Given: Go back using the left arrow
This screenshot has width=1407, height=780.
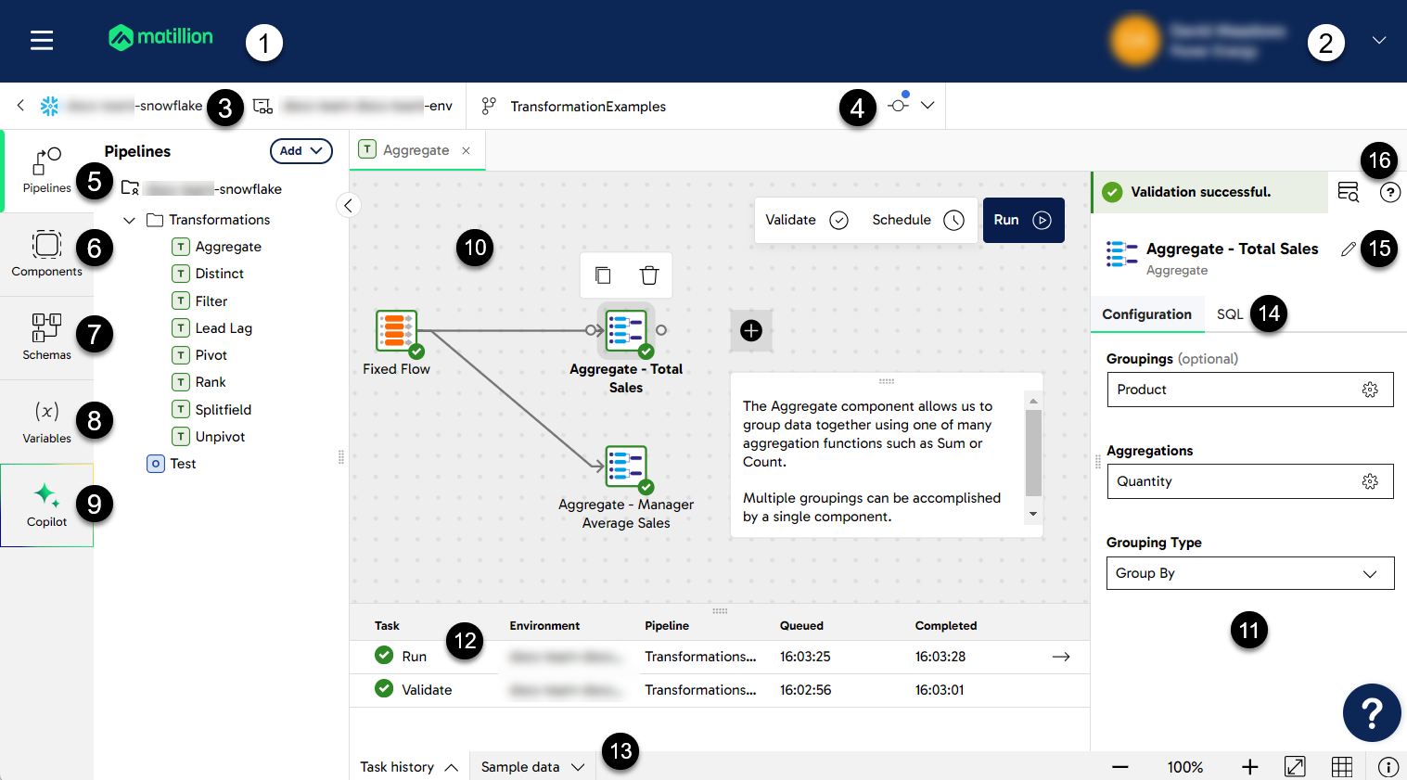Looking at the screenshot, I should click(20, 106).
